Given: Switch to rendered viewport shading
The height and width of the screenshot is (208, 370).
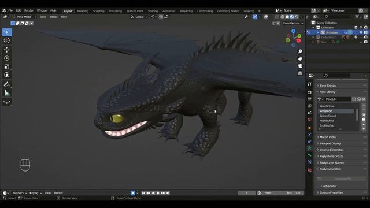Looking at the screenshot, I should click(x=297, y=17).
